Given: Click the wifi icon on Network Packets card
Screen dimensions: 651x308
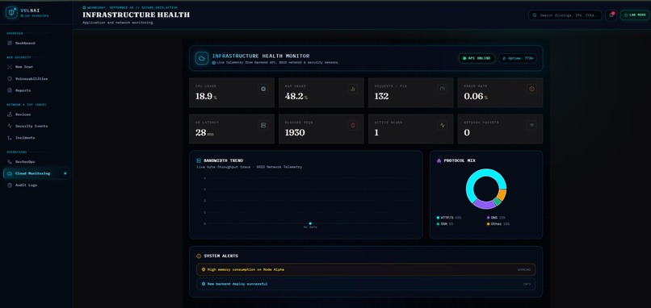Looking at the screenshot, I should coord(531,125).
